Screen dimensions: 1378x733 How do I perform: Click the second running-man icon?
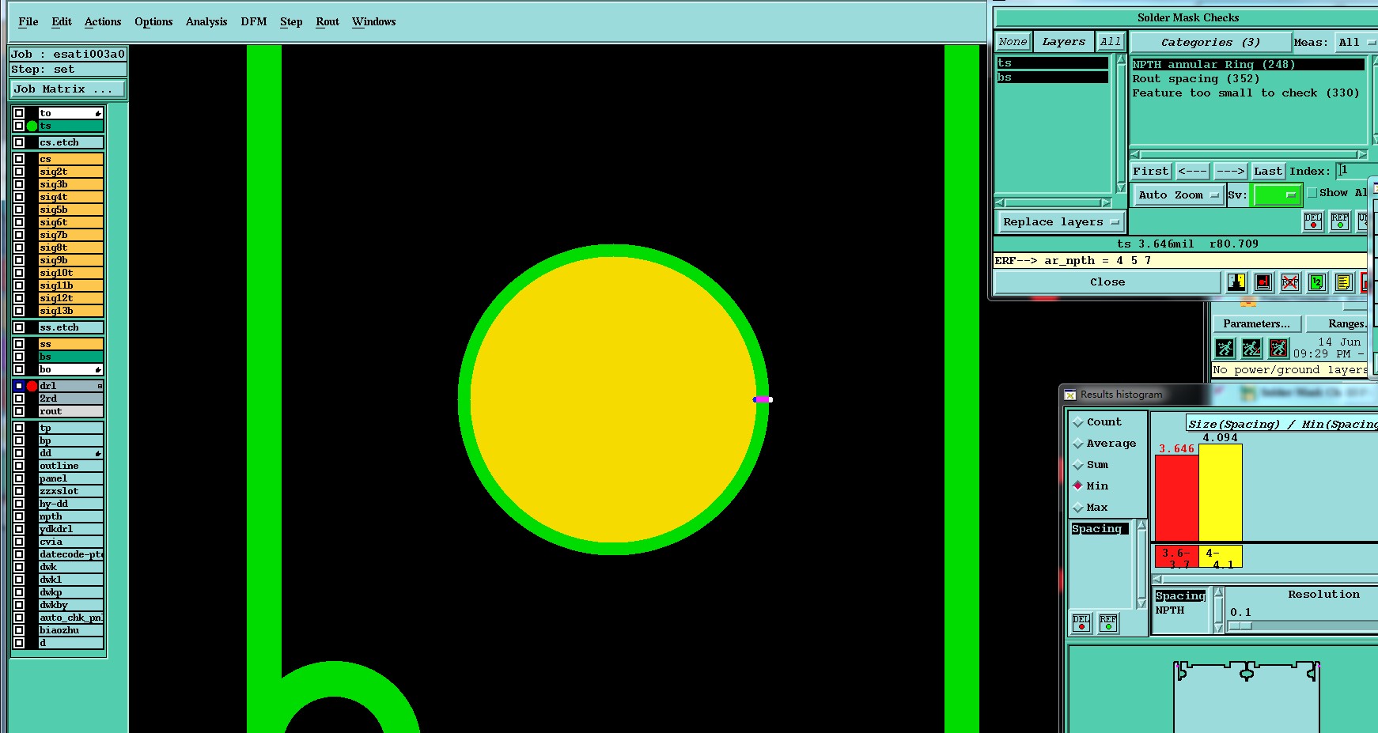click(1251, 348)
